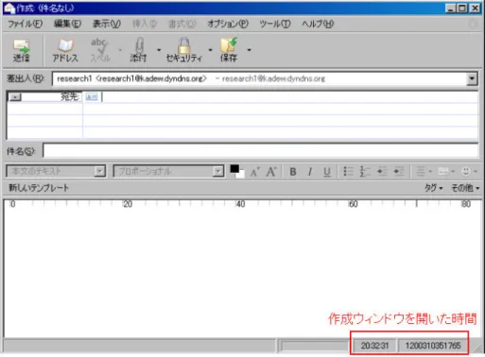This screenshot has width=485, height=357.
Task: Open the Edit (編集) menu
Action: [67, 24]
